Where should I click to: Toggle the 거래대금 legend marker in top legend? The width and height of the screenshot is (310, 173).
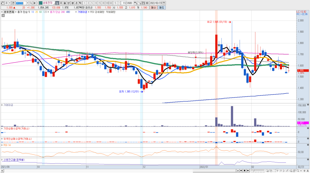tap(76, 12)
